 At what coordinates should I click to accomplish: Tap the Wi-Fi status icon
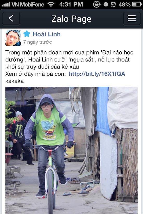pos(51,4)
